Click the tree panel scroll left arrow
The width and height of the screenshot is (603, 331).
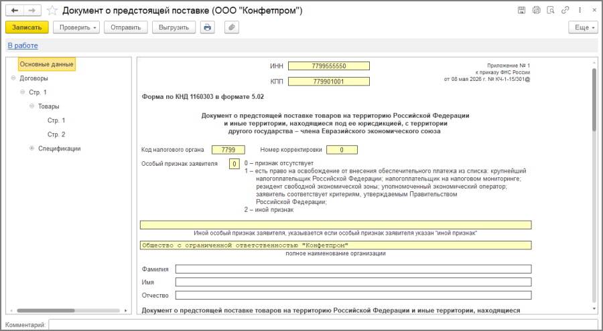pos(11,311)
